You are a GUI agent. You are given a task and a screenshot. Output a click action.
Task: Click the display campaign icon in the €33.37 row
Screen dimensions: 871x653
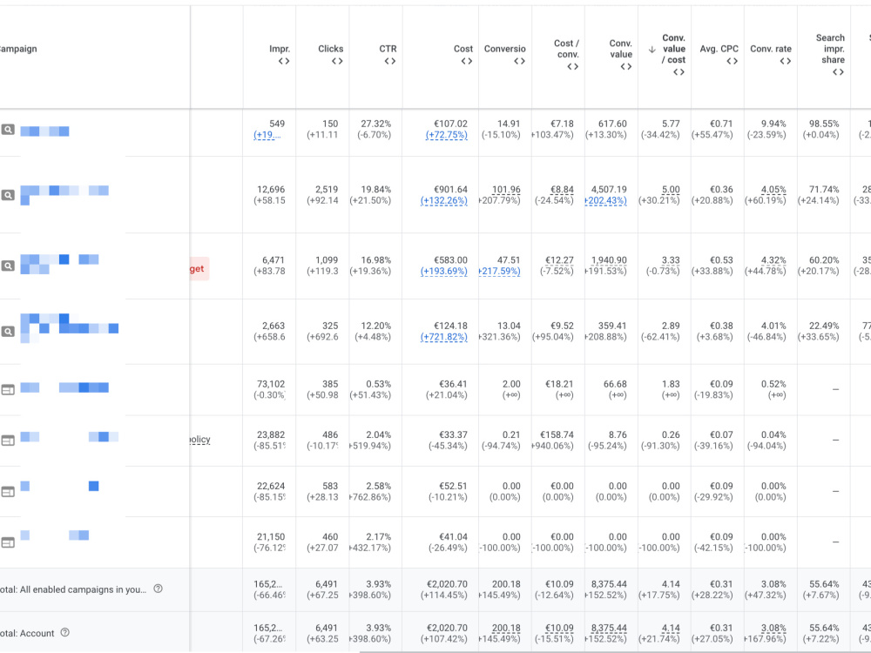8,441
